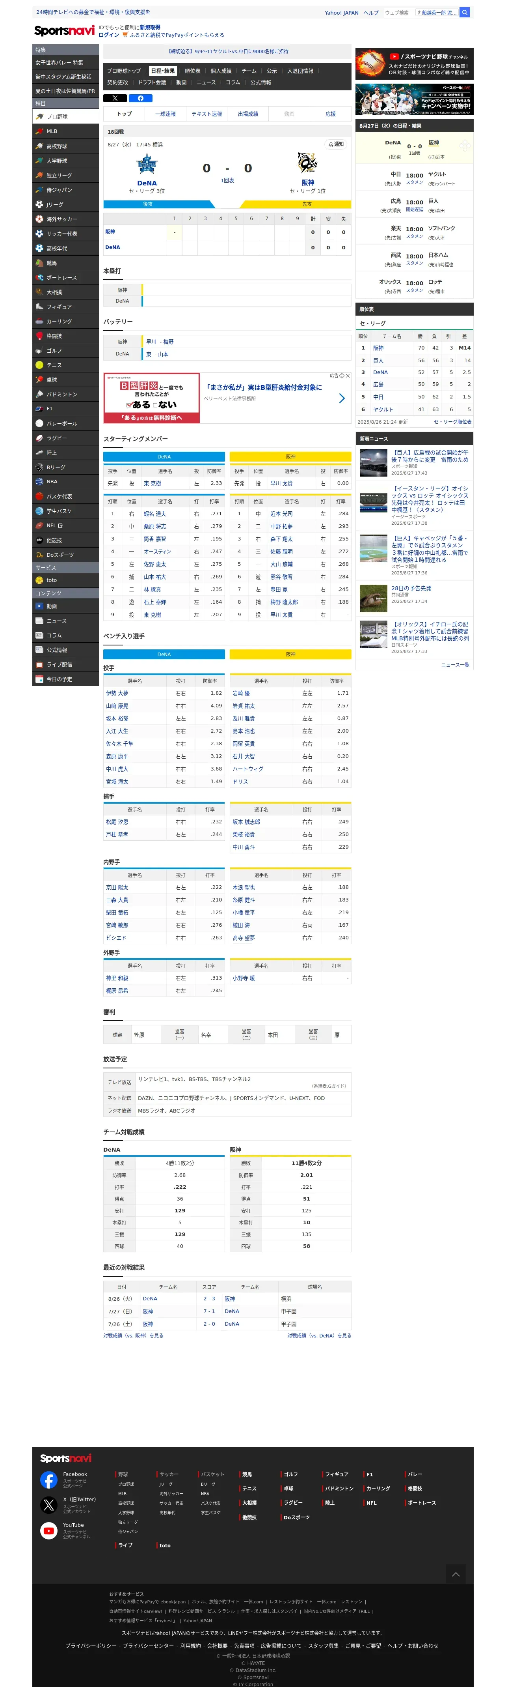
Task: Share on X with the black button
Action: pyautogui.click(x=114, y=98)
